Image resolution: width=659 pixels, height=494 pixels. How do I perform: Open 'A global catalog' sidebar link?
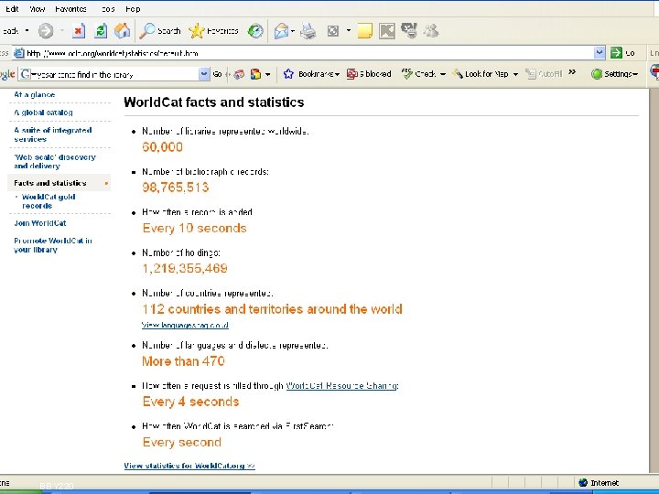pyautogui.click(x=43, y=113)
